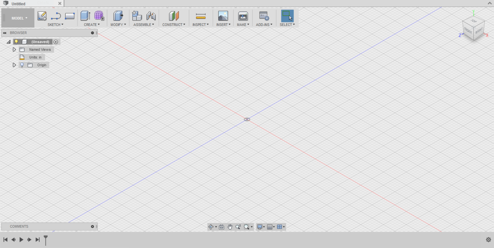Click the Fit zoom window icon

pos(246,227)
